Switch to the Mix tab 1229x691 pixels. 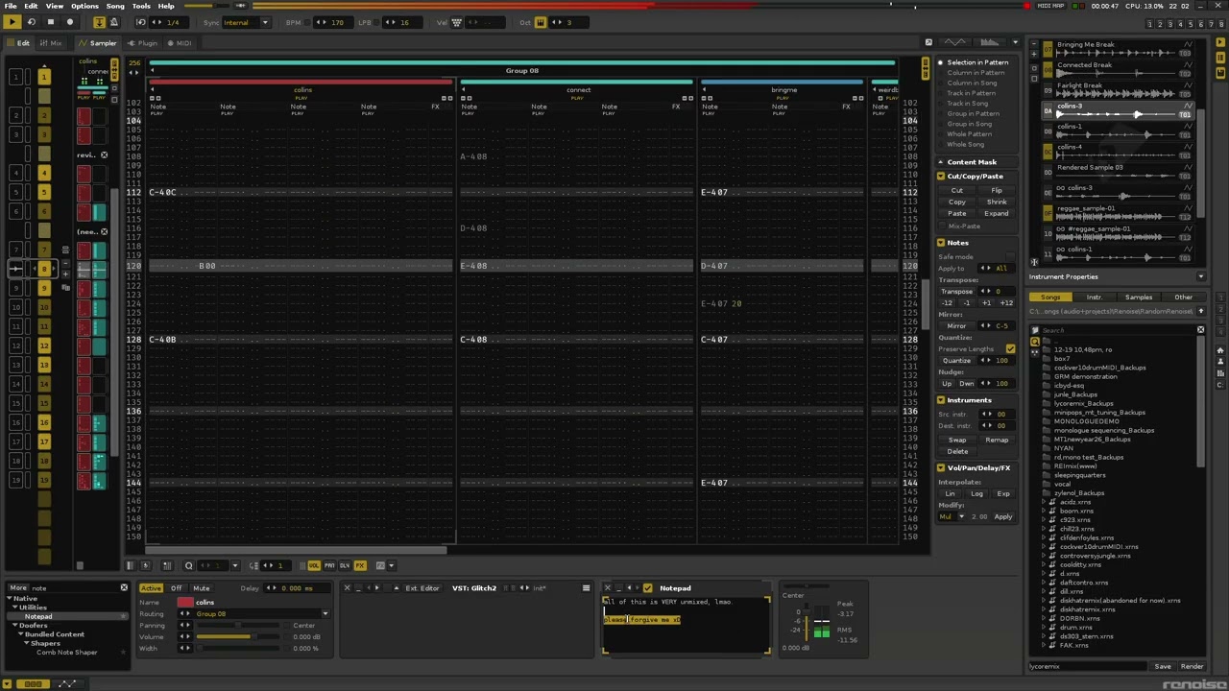(50, 43)
